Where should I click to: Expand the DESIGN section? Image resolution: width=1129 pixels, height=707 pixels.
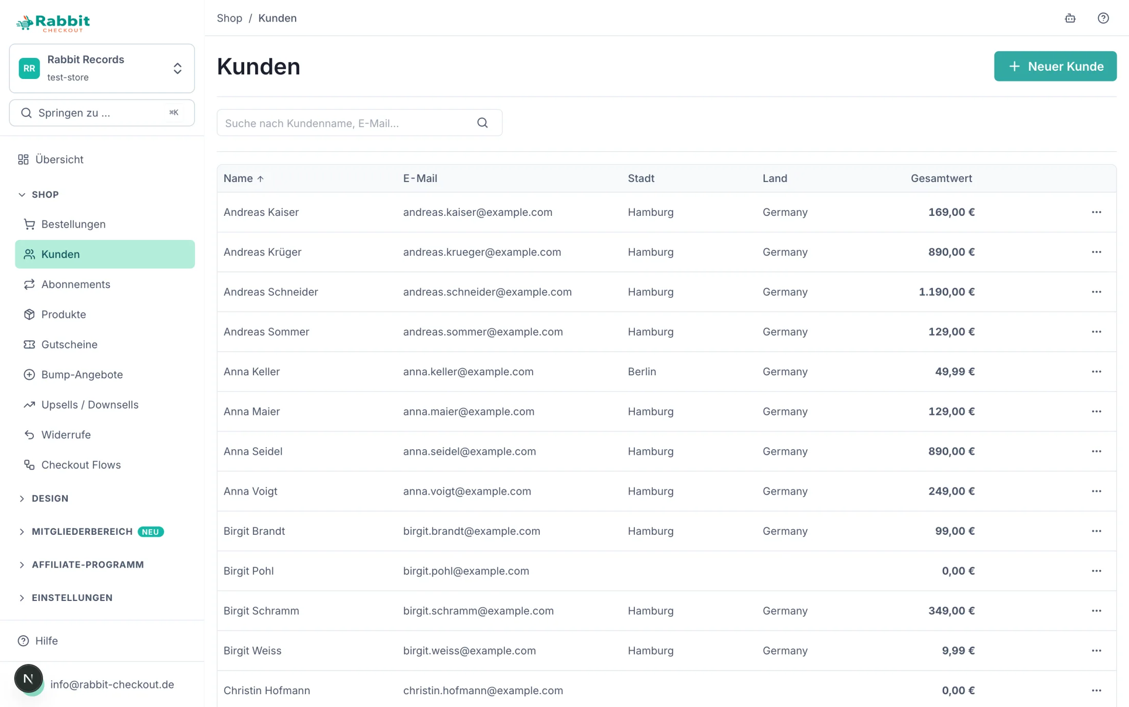(x=44, y=499)
